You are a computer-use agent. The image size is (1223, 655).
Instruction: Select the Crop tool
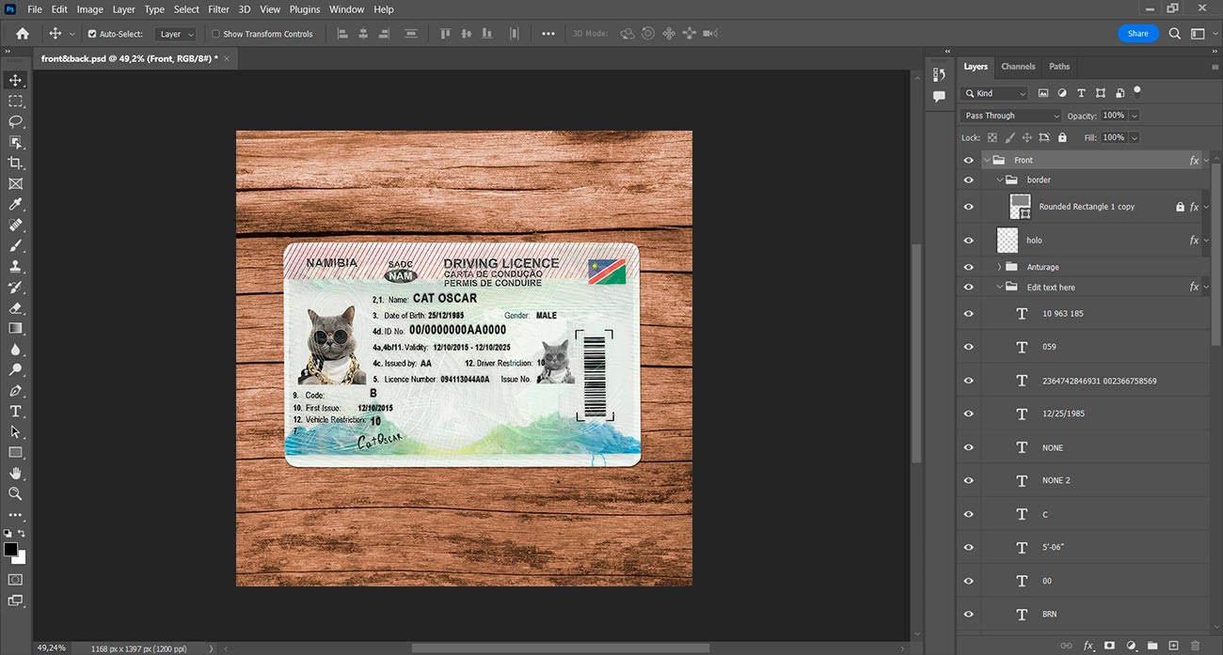16,163
